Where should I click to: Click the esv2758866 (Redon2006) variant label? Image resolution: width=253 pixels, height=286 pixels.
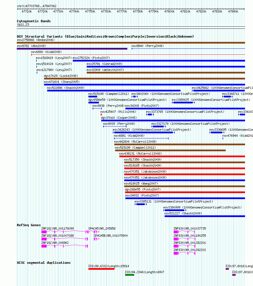click(x=36, y=40)
